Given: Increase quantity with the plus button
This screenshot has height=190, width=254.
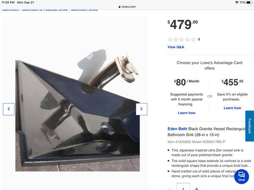Looking at the screenshot, I should 196,189.
